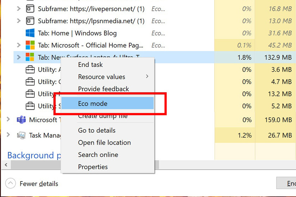
Task: Expand the Microsoft Teams process group
Action: [8, 119]
